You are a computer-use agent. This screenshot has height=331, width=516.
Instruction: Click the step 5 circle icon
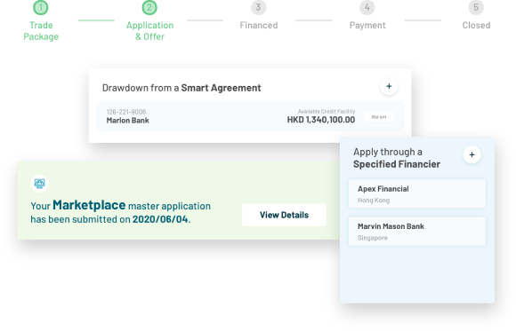(x=476, y=7)
